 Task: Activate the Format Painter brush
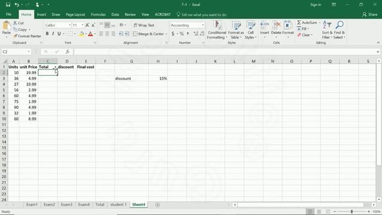[27, 36]
